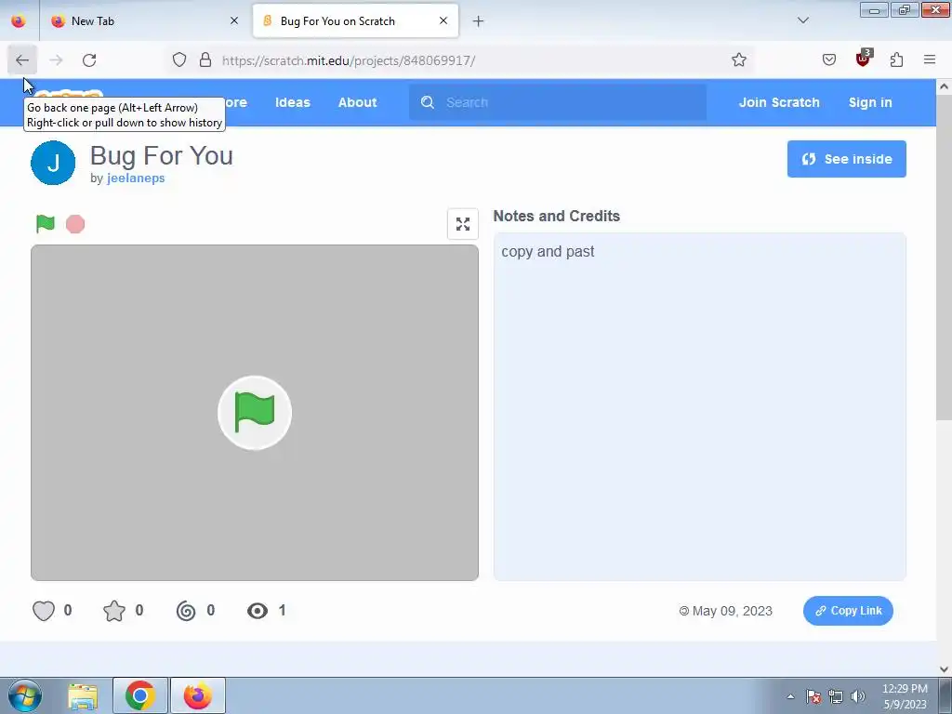Open Windows Explorer from taskbar
The image size is (952, 714).
point(83,696)
